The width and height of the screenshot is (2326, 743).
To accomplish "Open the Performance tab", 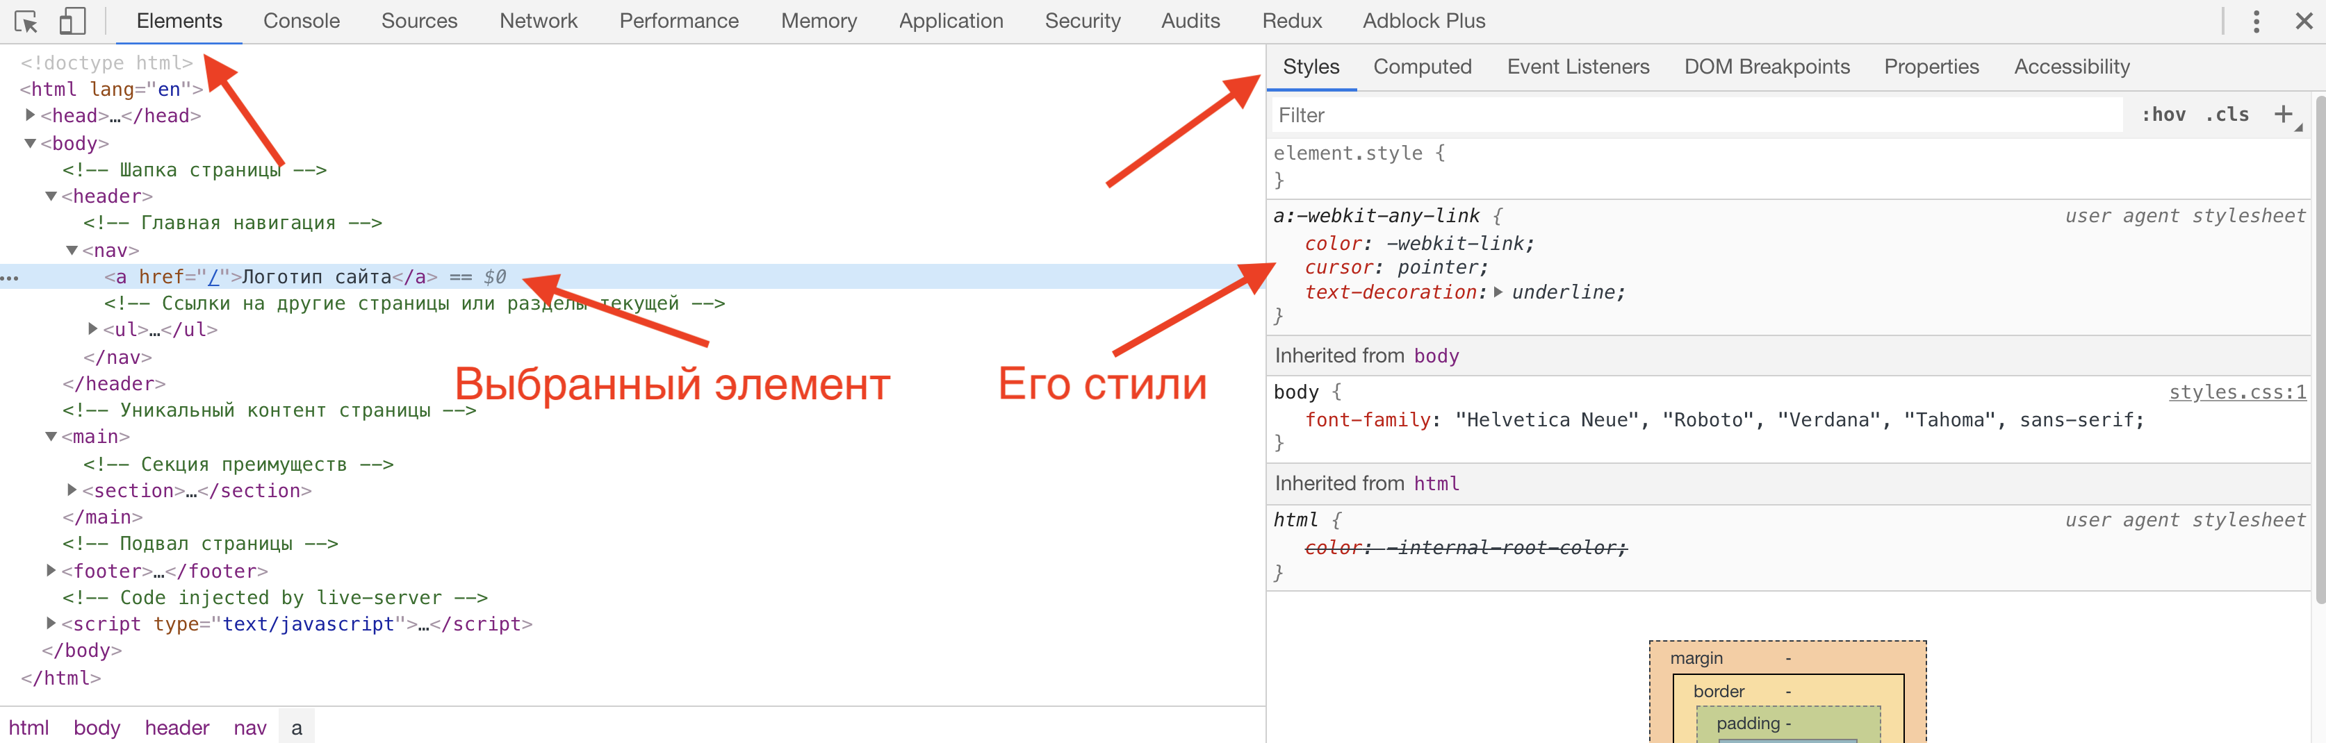I will coord(679,21).
